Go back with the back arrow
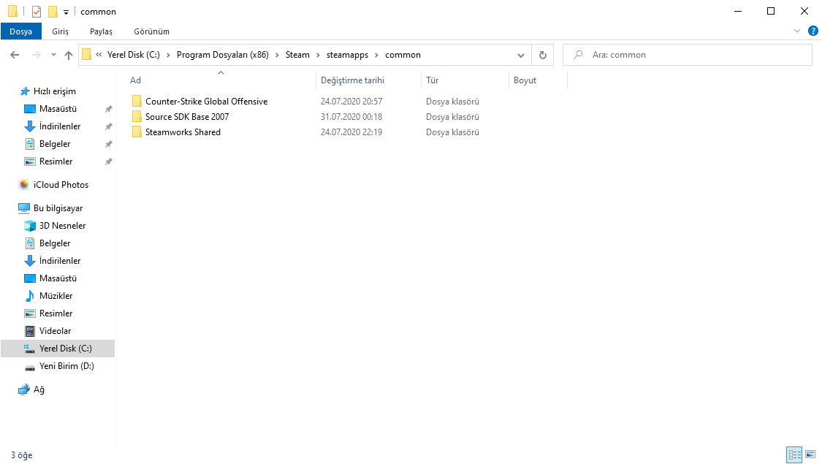Viewport: 822px width, 464px height. pyautogui.click(x=15, y=55)
